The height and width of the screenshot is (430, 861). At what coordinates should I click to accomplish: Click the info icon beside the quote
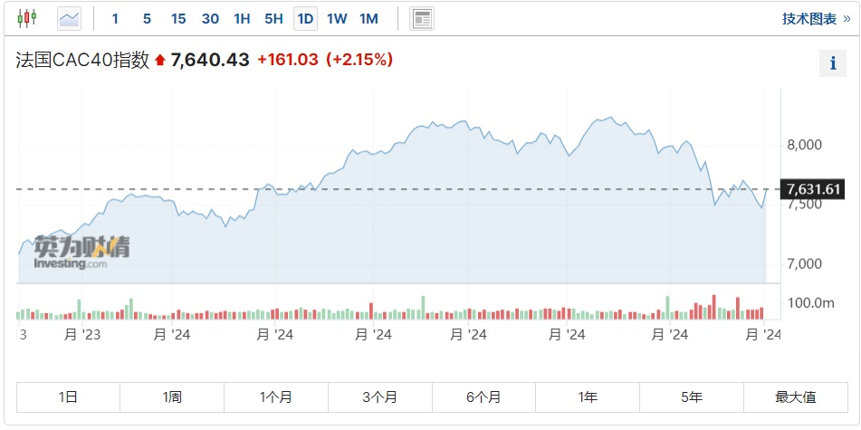coord(832,62)
